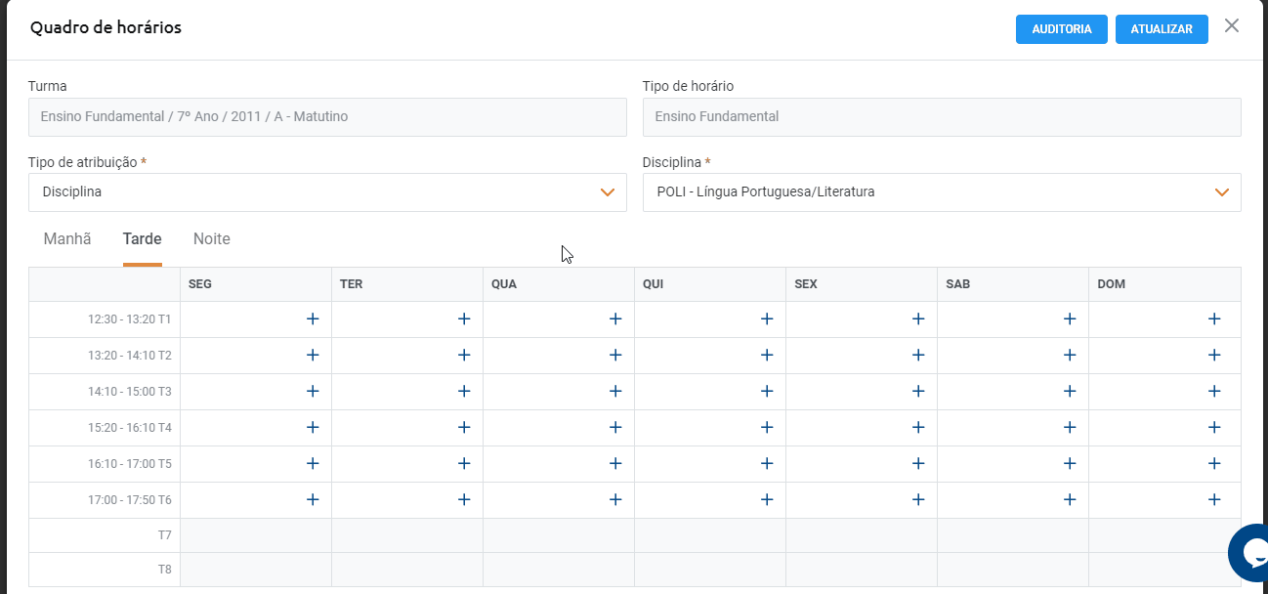Click the AUDITORIA button
1268x594 pixels.
1062,29
